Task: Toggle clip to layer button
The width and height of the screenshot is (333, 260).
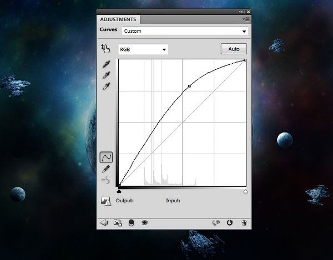Action: pyautogui.click(x=131, y=222)
